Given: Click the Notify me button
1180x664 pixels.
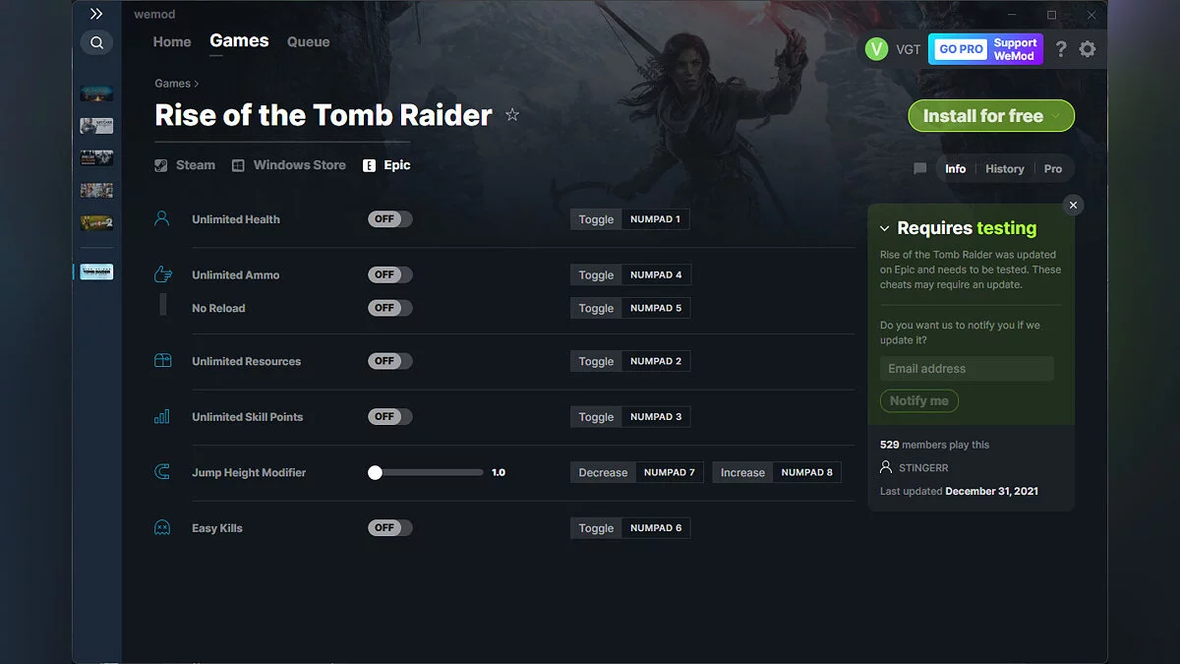Looking at the screenshot, I should (x=918, y=400).
